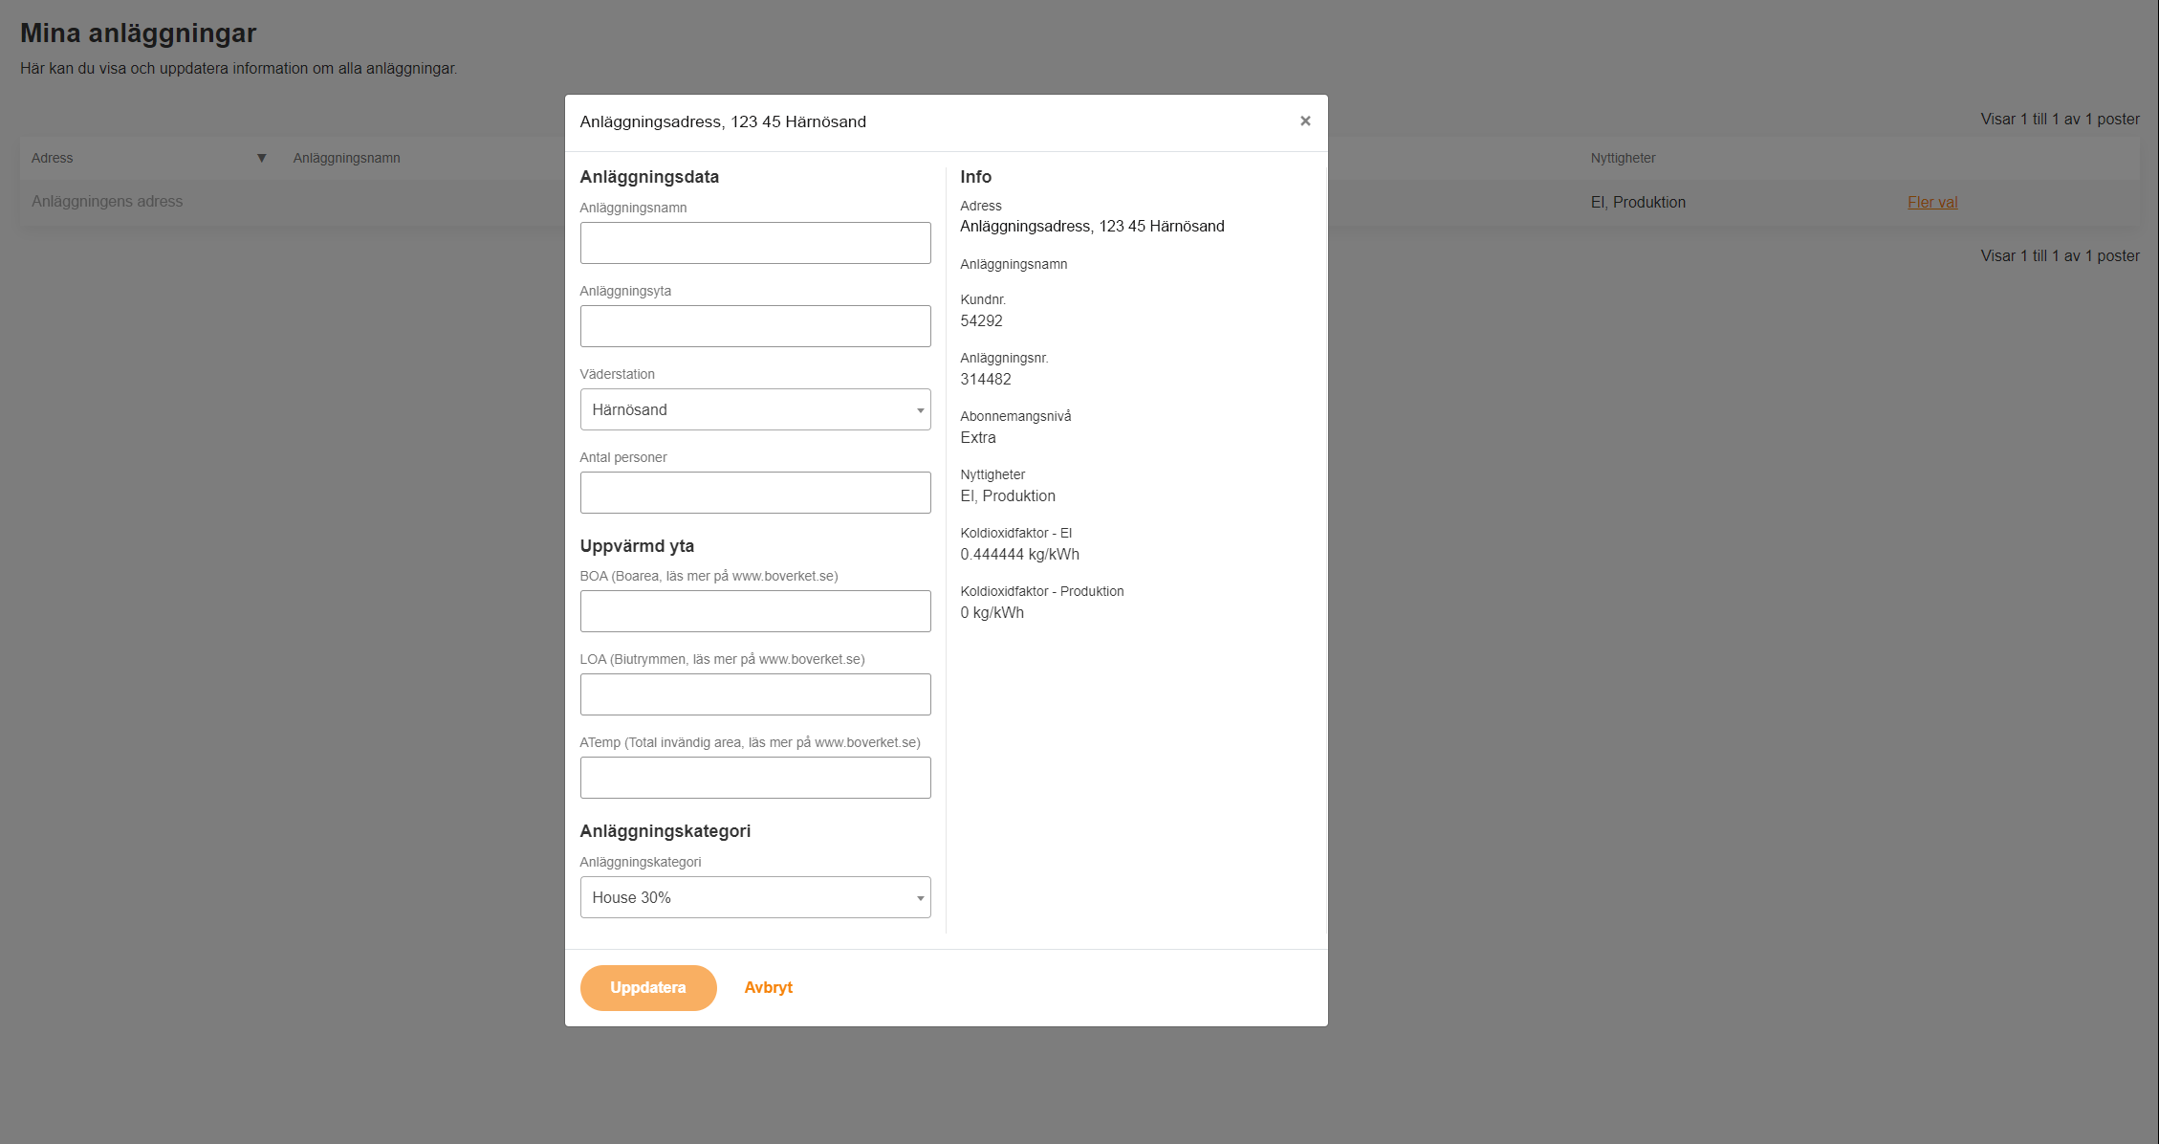Image resolution: width=2159 pixels, height=1144 pixels.
Task: Click the Nyttigheter column header
Action: pyautogui.click(x=1623, y=158)
